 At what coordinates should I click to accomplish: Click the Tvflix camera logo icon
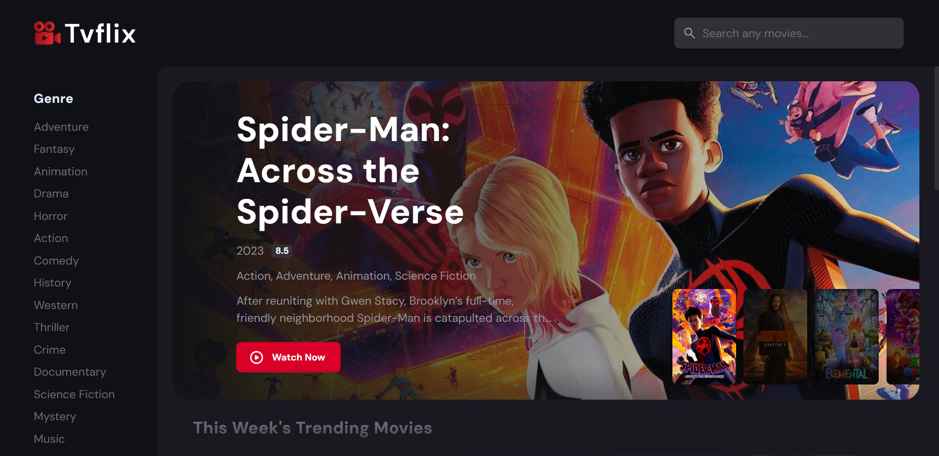click(x=47, y=33)
